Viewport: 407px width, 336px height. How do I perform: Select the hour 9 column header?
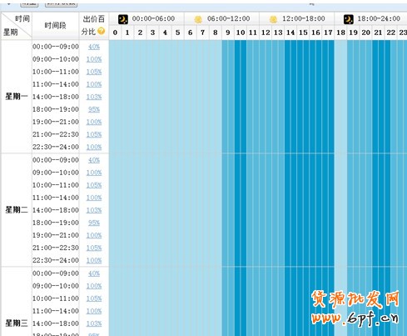click(228, 33)
